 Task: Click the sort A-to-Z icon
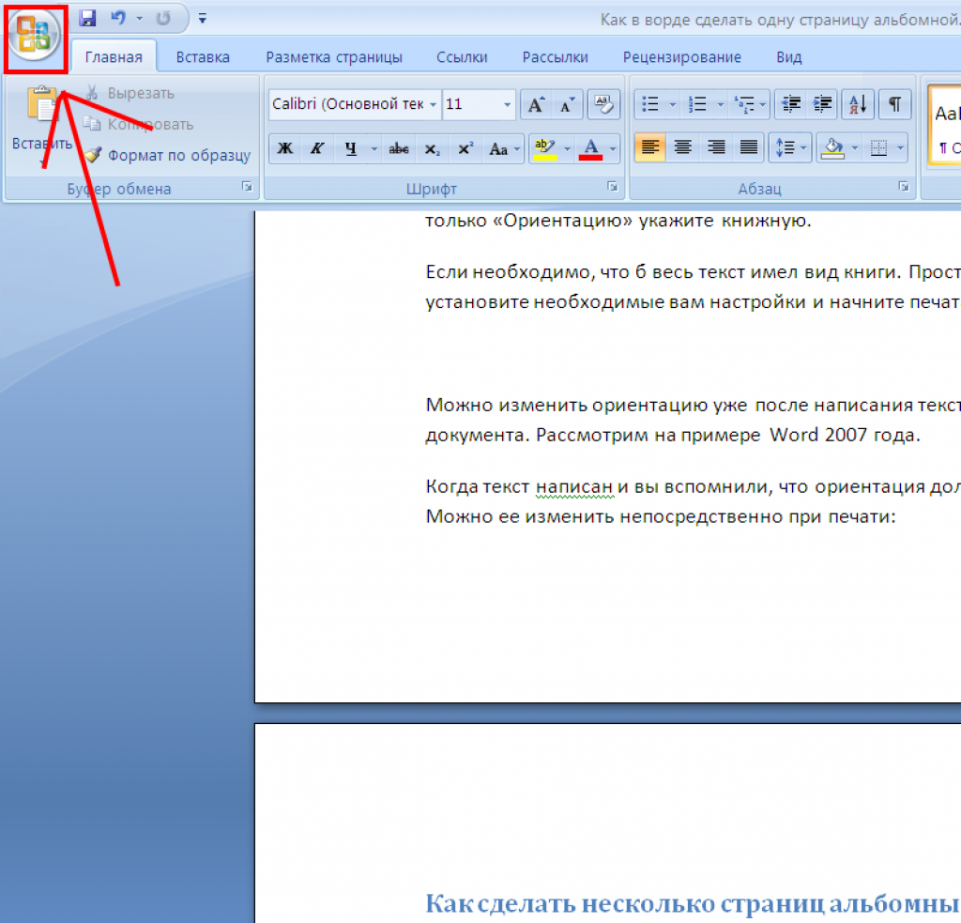point(858,104)
